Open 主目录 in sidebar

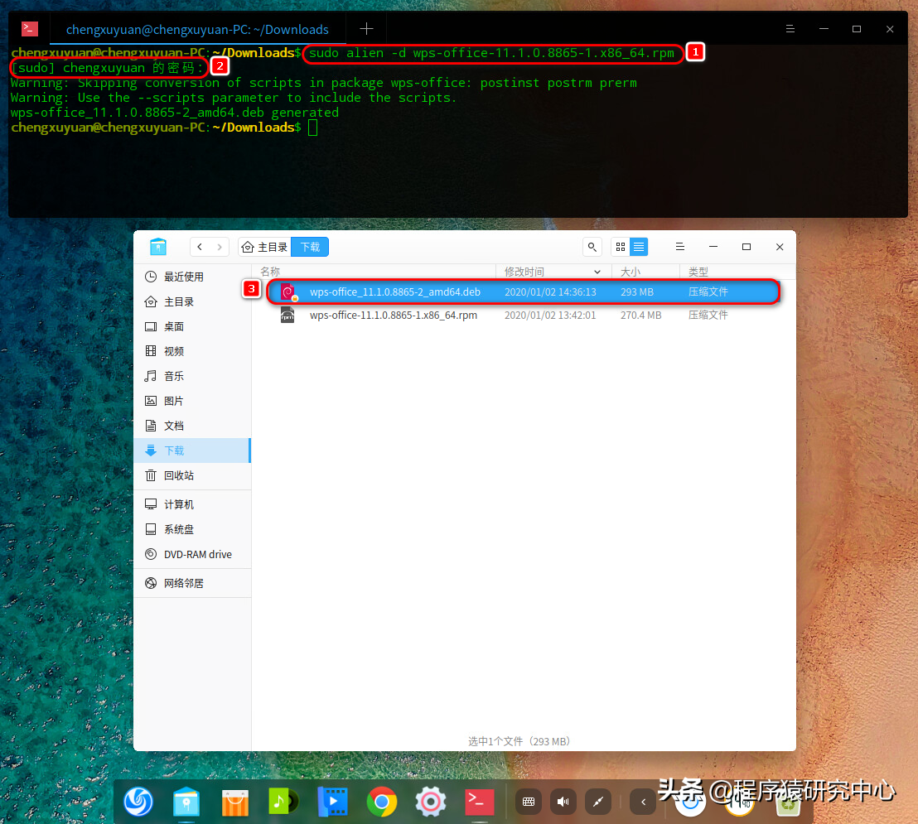[x=192, y=302]
